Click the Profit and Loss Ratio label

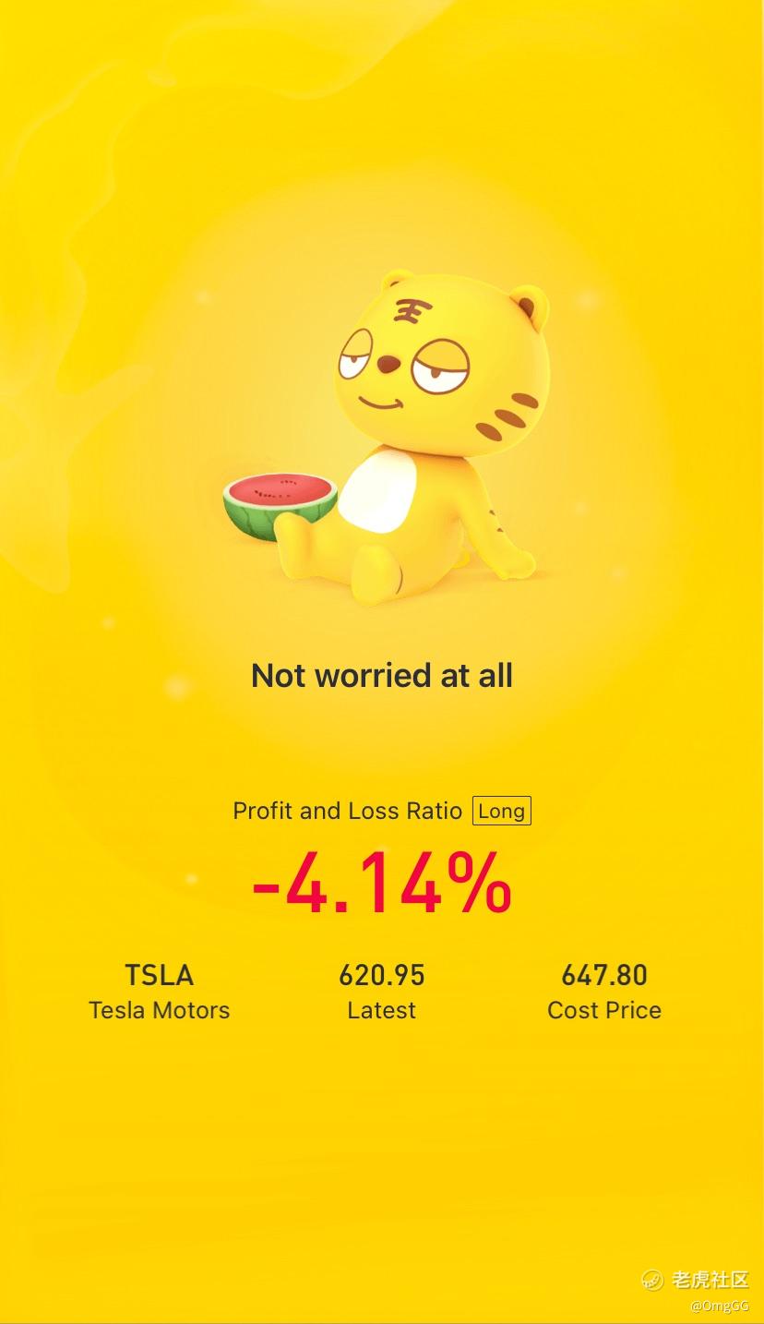coord(348,811)
